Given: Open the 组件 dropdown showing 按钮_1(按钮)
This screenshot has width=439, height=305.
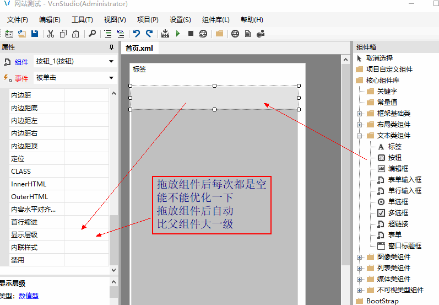Looking at the screenshot, I should (x=111, y=61).
